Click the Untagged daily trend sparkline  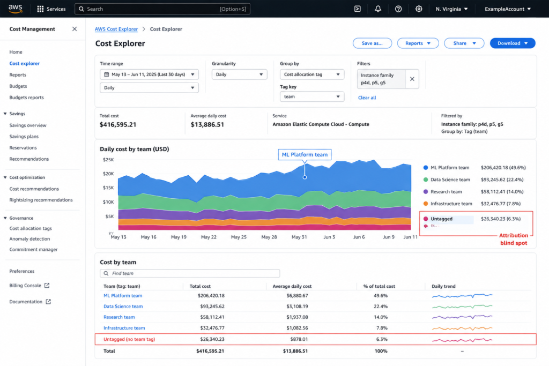point(462,339)
